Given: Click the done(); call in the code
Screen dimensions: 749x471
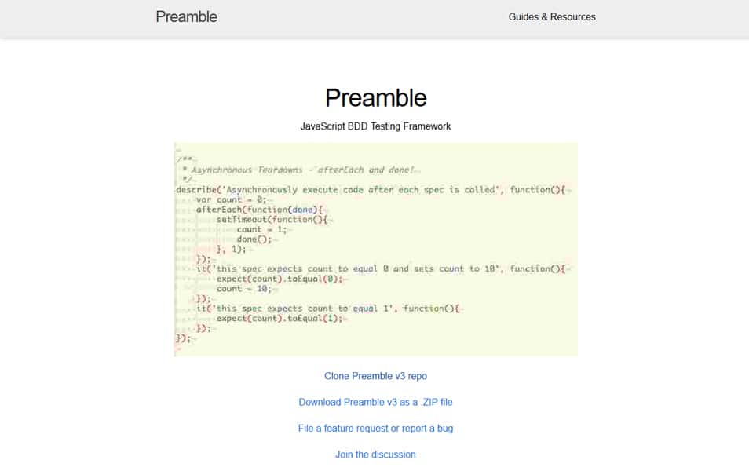Looking at the screenshot, I should click(254, 239).
